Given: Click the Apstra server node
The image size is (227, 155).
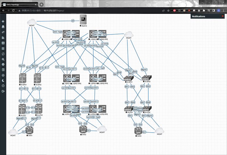Looking at the screenshot, I should point(83,20).
